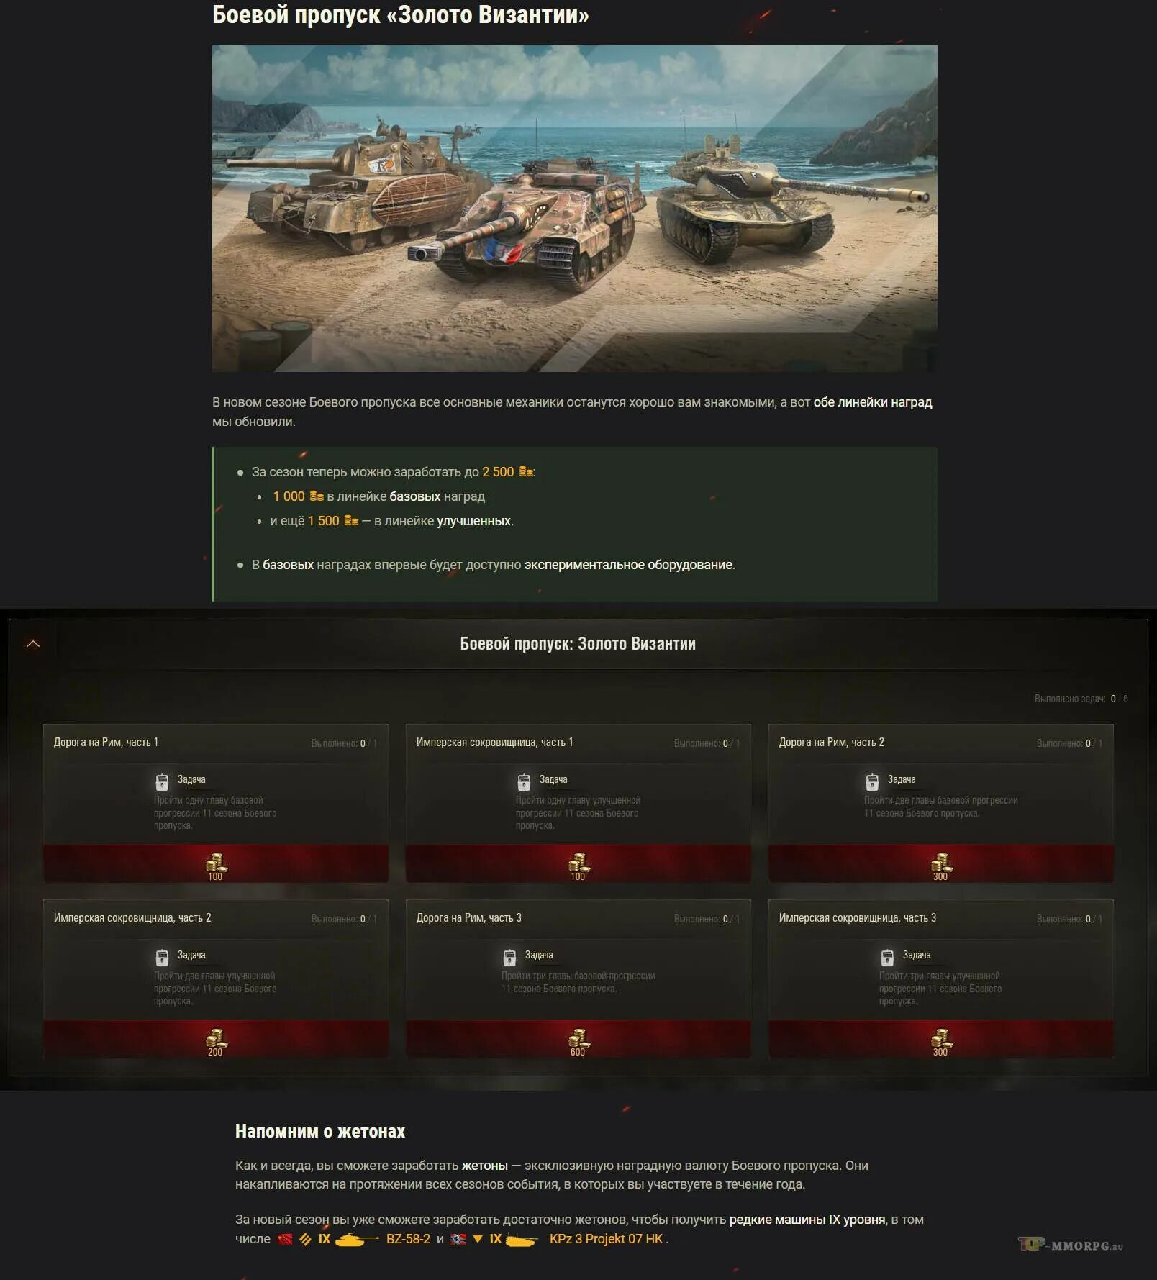Image resolution: width=1157 pixels, height=1280 pixels.
Task: Click the Боевой пропуск: Золото Византии panel header
Action: tap(578, 644)
